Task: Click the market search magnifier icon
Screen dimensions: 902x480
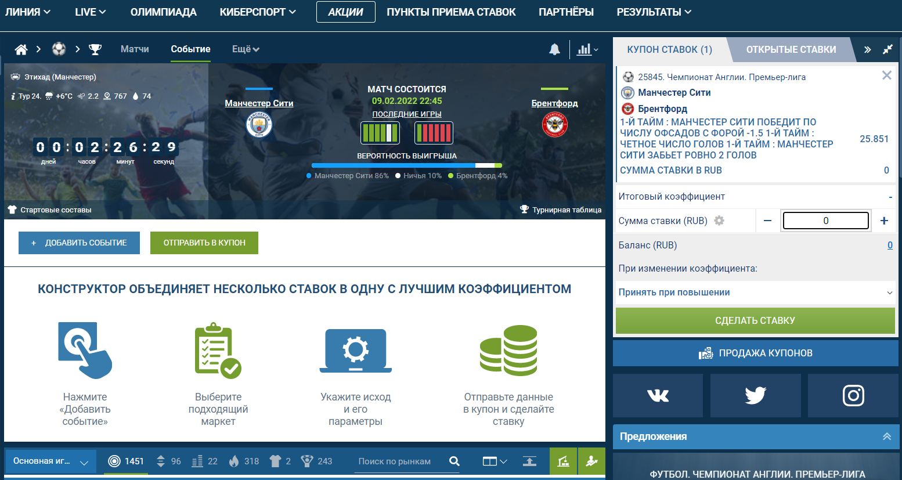Action: tap(454, 461)
